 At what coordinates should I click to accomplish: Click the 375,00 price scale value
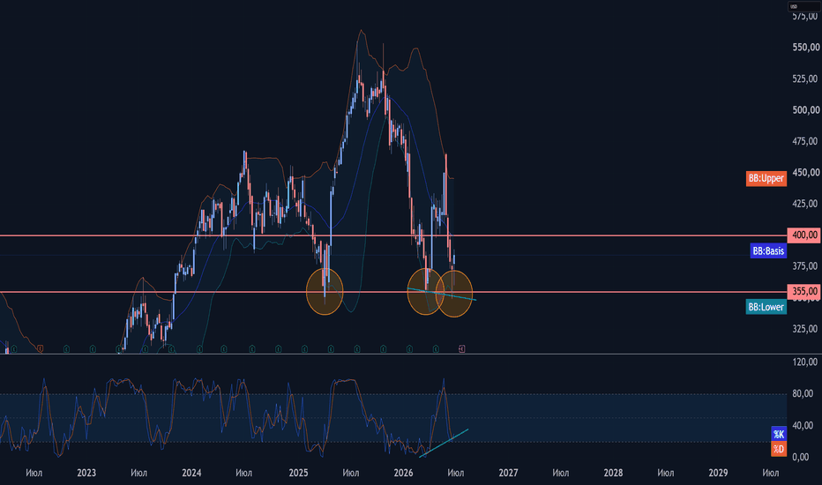(x=806, y=265)
